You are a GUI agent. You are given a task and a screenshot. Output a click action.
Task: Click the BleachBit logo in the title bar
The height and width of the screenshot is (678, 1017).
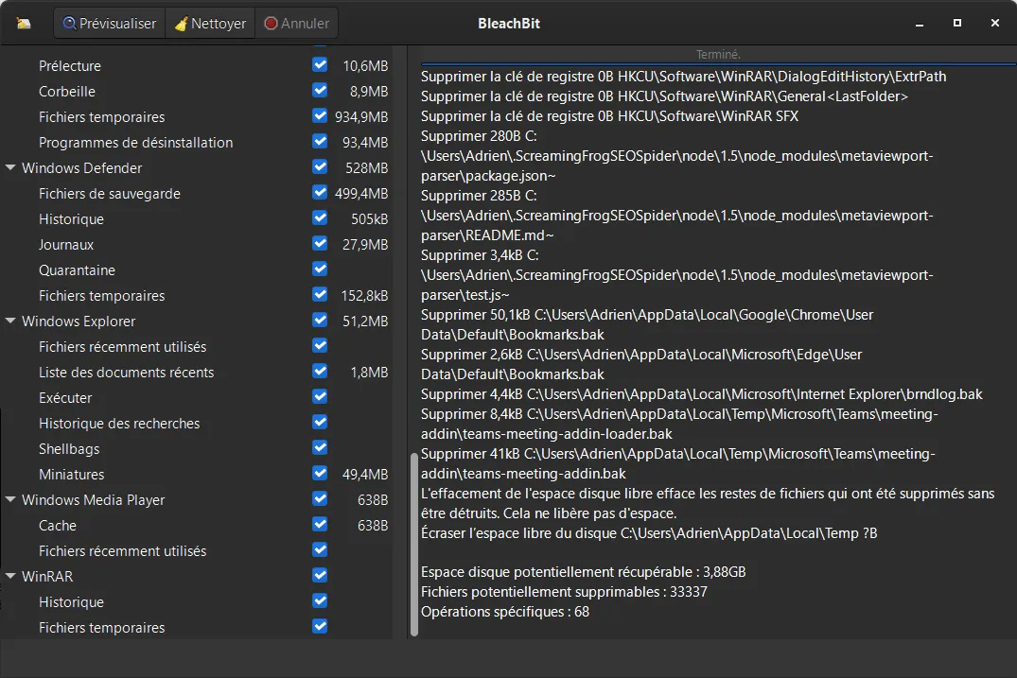pos(24,22)
